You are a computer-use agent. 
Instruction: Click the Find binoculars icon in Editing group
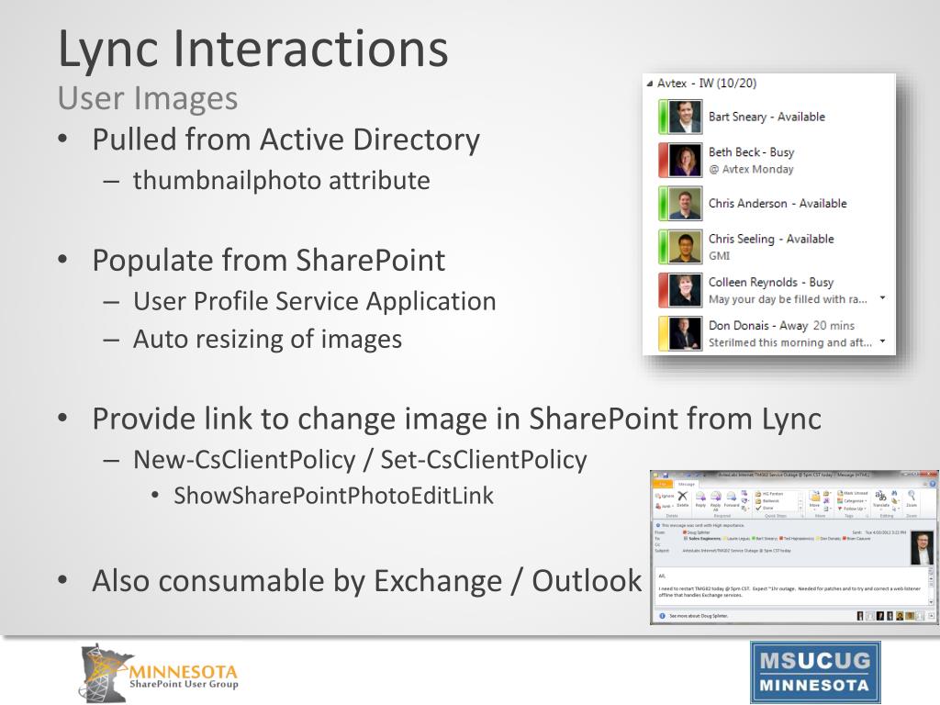tap(894, 493)
